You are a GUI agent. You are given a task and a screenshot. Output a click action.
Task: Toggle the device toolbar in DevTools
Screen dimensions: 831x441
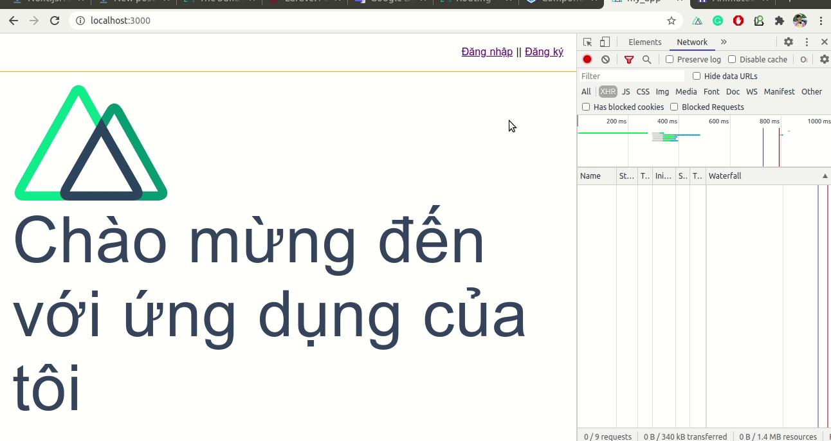pyautogui.click(x=605, y=42)
